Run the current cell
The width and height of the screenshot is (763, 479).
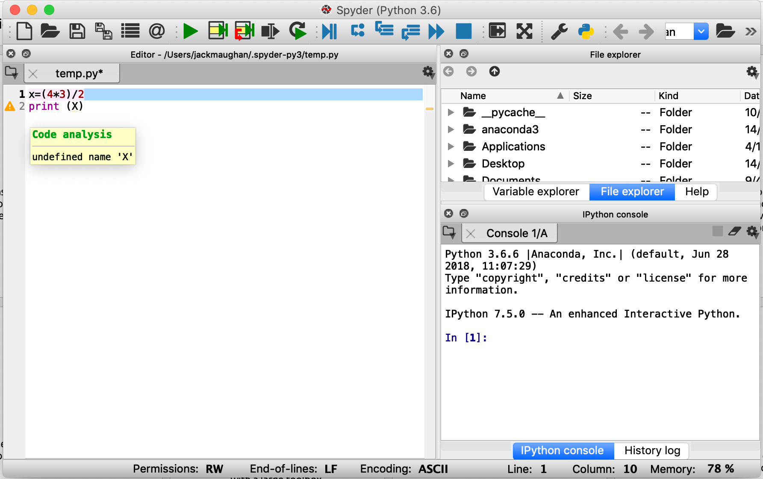pos(218,31)
